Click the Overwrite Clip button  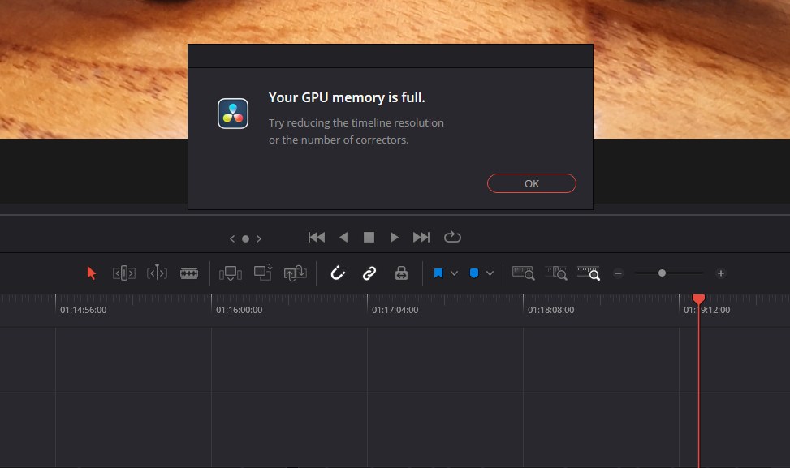click(x=263, y=273)
